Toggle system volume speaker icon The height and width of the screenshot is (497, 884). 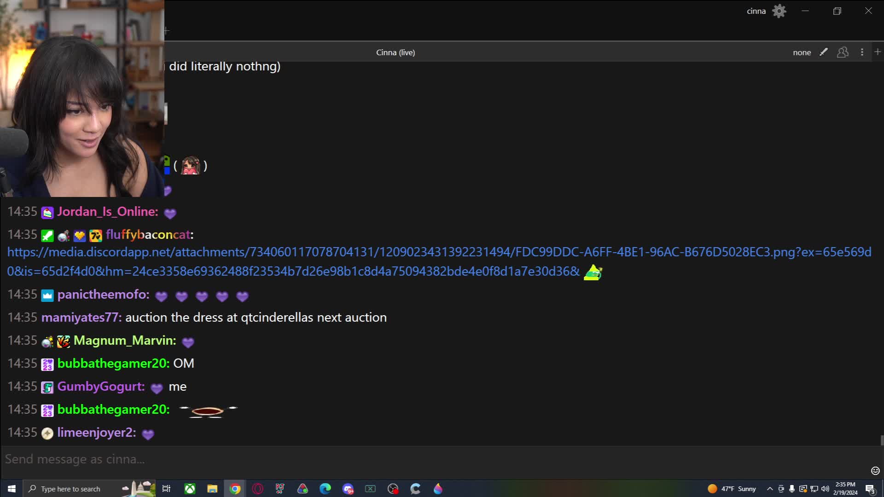point(825,489)
